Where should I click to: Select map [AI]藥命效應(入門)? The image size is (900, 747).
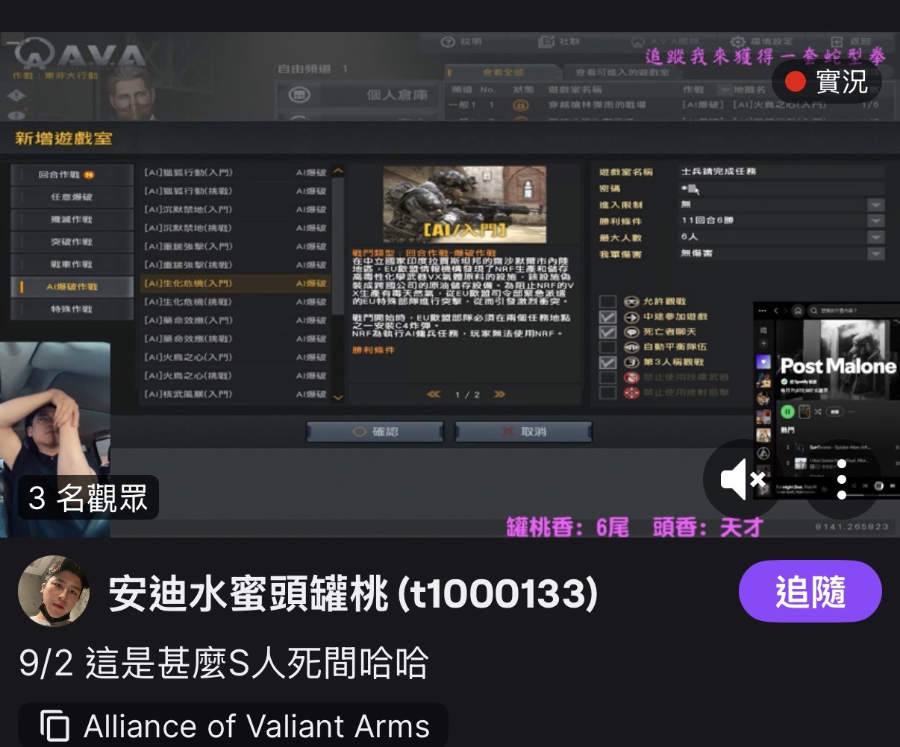[x=236, y=320]
